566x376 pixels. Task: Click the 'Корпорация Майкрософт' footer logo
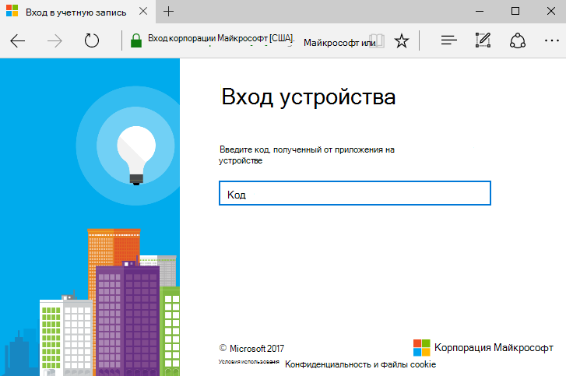pos(483,348)
